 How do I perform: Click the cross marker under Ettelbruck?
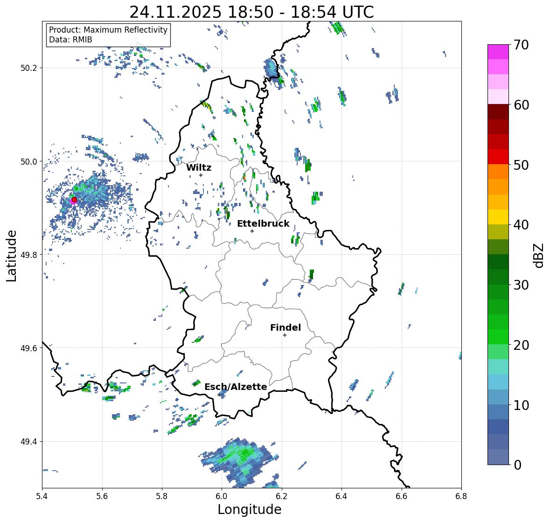pos(252,231)
